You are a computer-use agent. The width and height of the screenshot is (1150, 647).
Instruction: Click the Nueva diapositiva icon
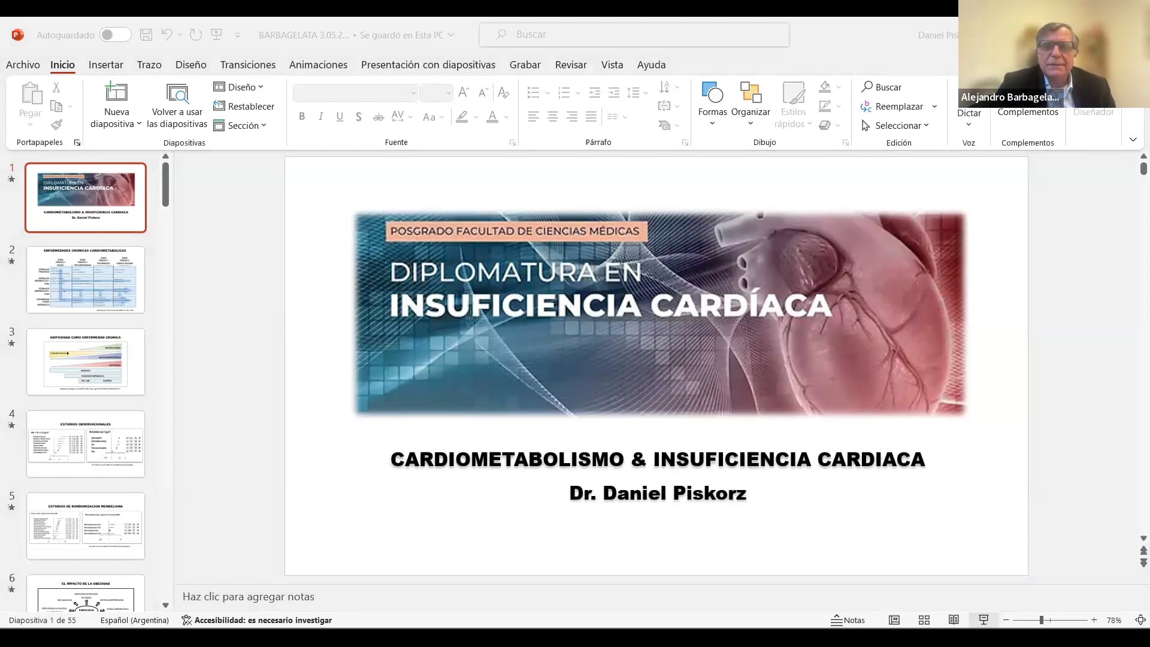116,93
